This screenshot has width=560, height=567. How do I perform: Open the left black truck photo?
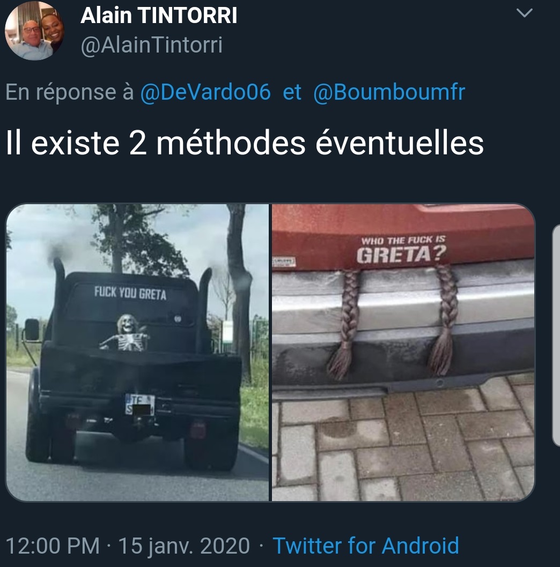[x=137, y=353]
